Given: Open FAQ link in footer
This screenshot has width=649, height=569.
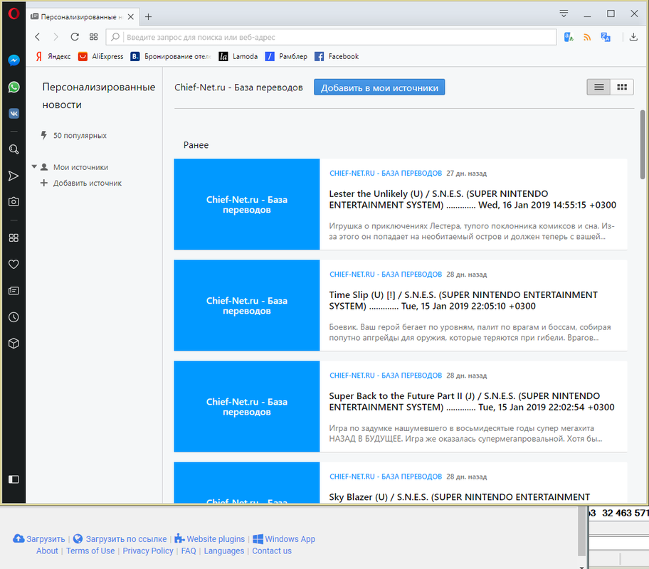Looking at the screenshot, I should pyautogui.click(x=189, y=551).
